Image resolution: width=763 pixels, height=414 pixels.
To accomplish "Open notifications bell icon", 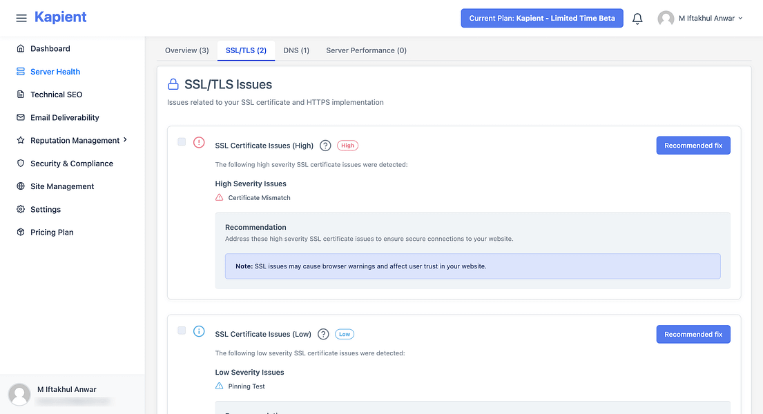I will pyautogui.click(x=637, y=19).
